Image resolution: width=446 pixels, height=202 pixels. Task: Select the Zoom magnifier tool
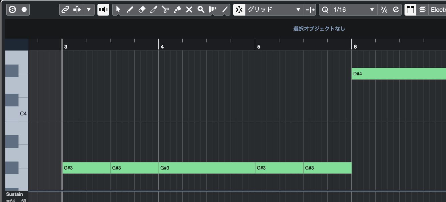201,10
